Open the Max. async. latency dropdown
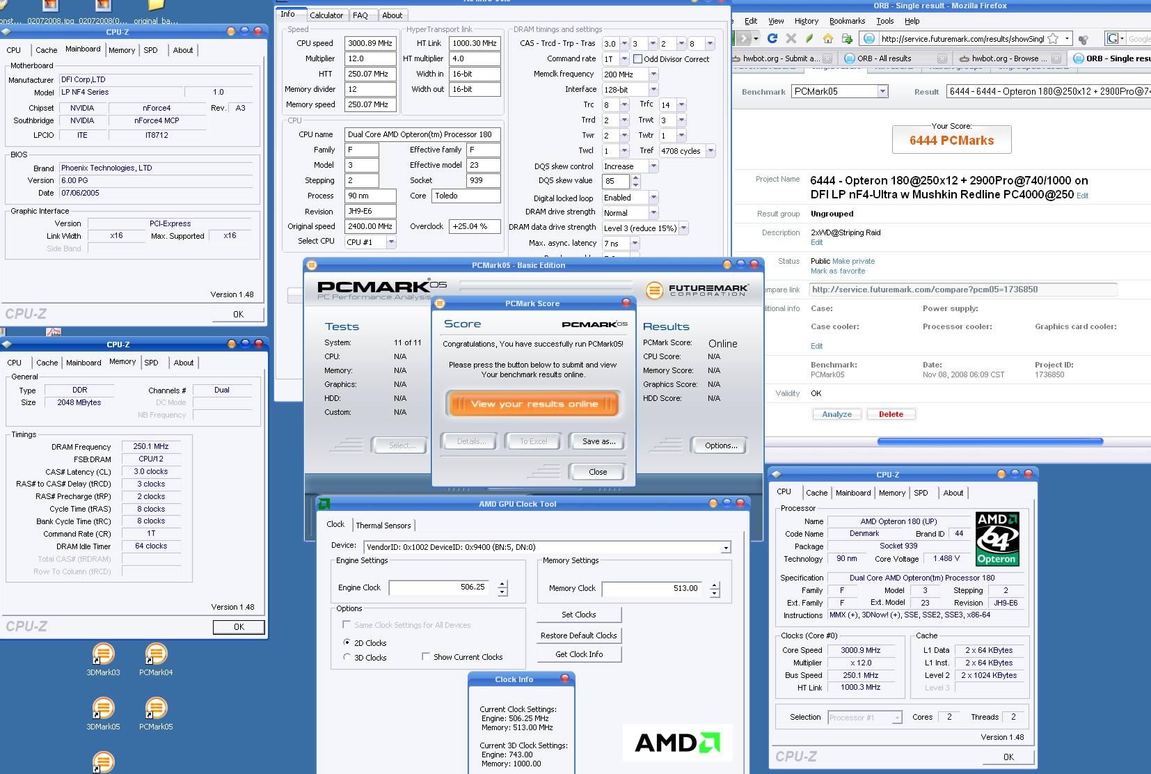 click(635, 243)
